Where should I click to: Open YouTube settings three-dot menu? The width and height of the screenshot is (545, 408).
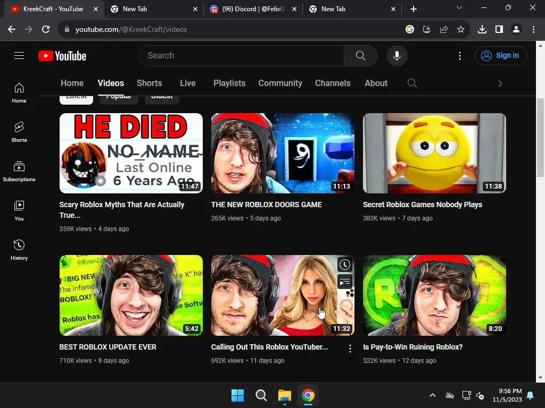pyautogui.click(x=459, y=55)
